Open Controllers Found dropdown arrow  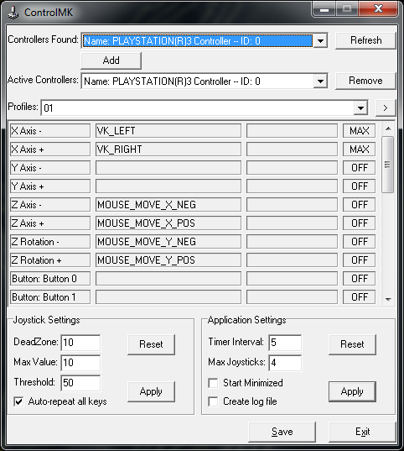pos(320,41)
